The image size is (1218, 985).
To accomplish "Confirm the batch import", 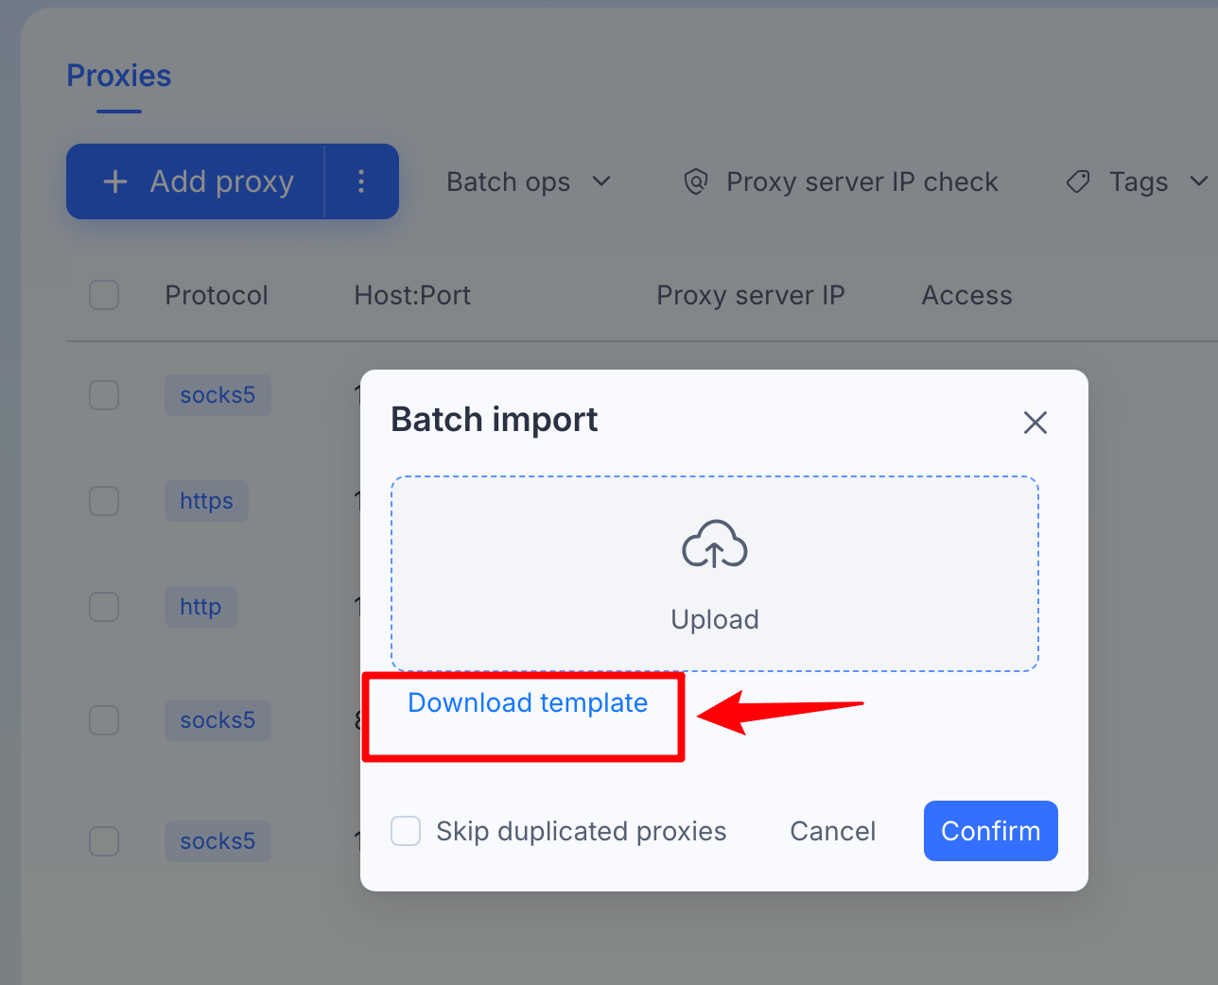I will (x=991, y=831).
